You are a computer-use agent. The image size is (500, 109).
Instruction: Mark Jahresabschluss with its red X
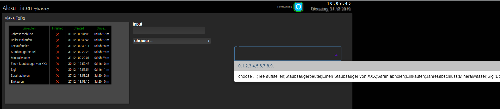coord(58,34)
